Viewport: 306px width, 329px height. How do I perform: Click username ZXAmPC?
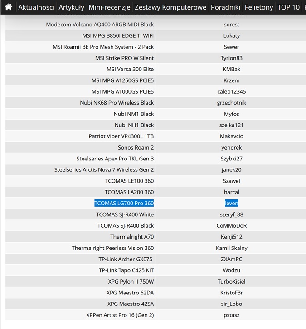pos(232,259)
